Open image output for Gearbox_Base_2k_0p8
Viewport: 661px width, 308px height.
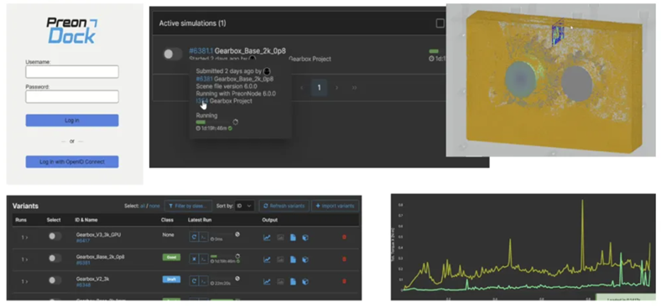point(280,259)
